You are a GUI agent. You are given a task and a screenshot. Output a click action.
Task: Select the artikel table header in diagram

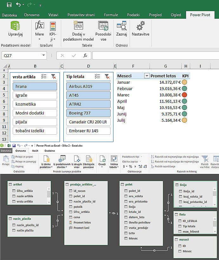[x=29, y=185]
